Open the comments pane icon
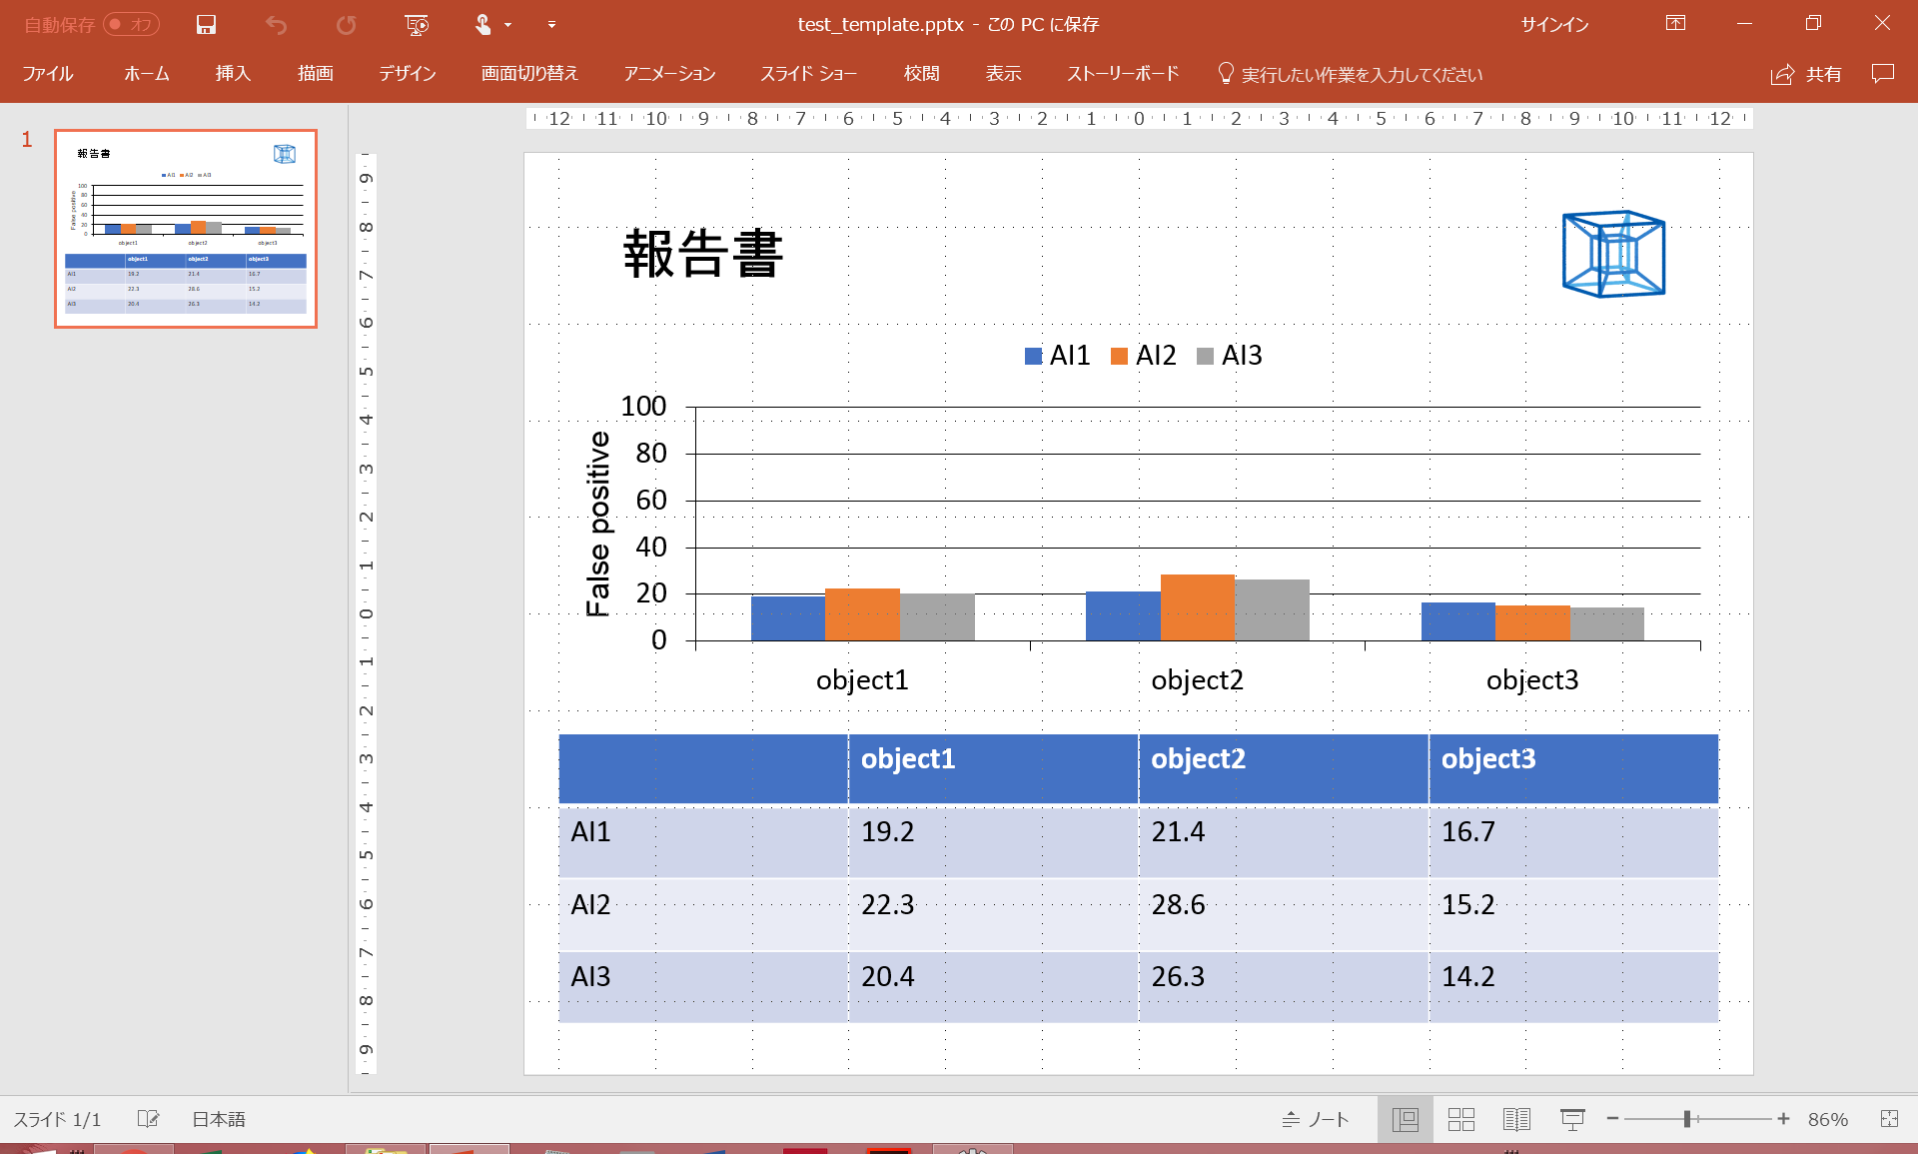Image resolution: width=1918 pixels, height=1154 pixels. (x=1883, y=74)
